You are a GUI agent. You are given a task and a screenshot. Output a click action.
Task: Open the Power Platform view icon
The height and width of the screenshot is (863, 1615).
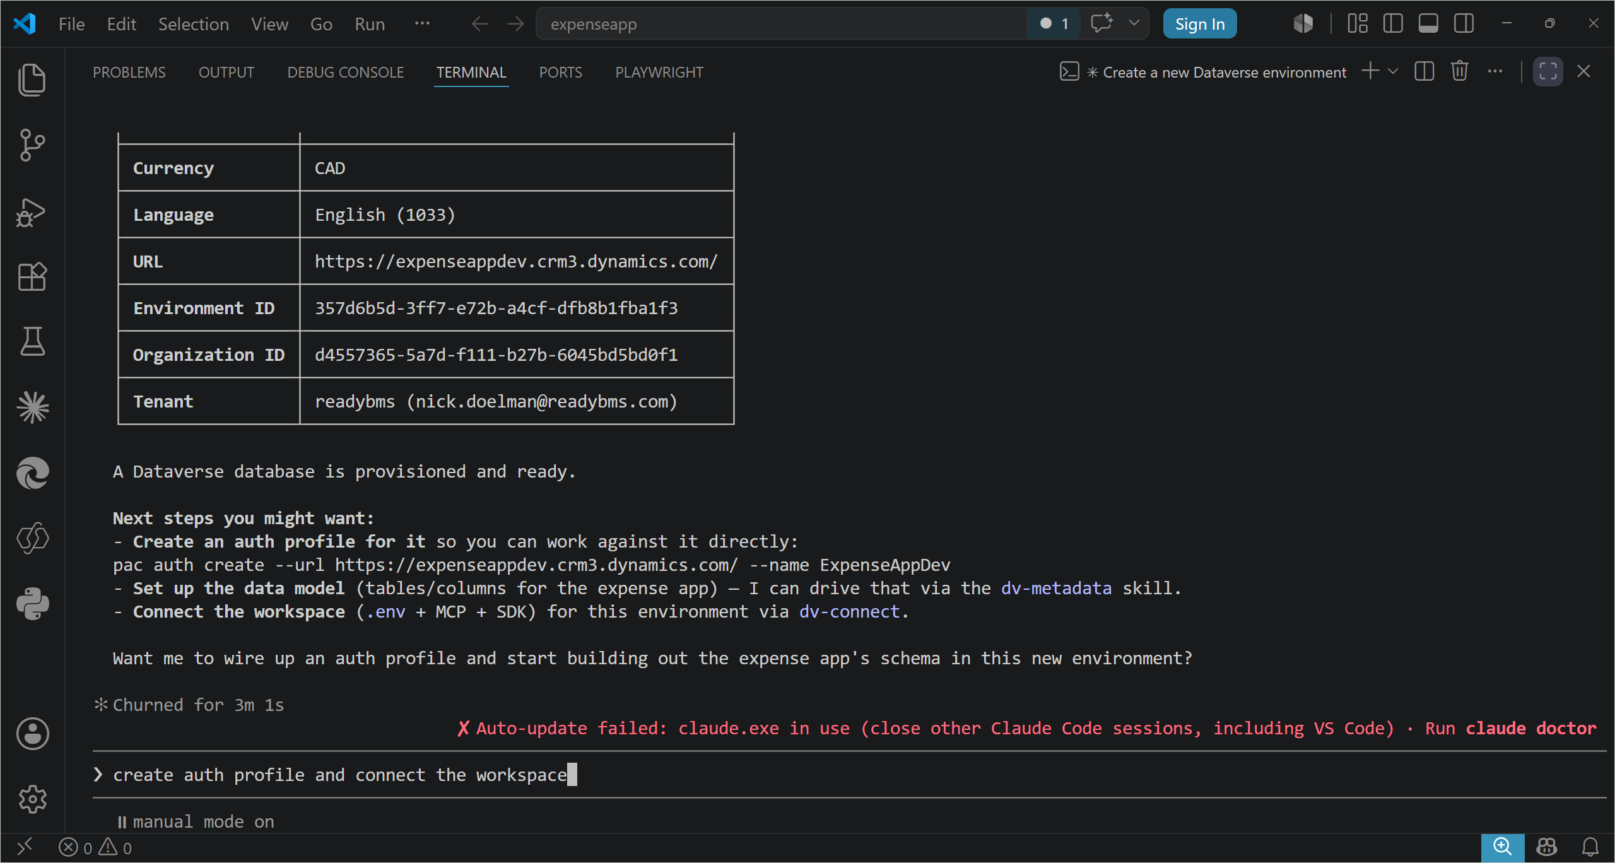(32, 538)
